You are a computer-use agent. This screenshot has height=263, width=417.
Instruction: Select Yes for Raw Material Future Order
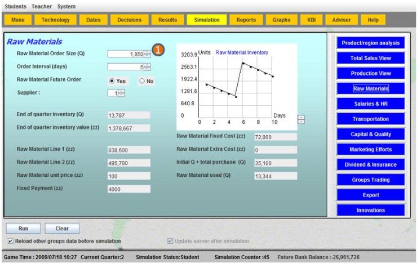(x=112, y=81)
